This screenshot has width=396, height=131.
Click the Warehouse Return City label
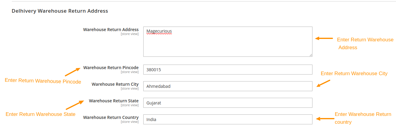115,84
